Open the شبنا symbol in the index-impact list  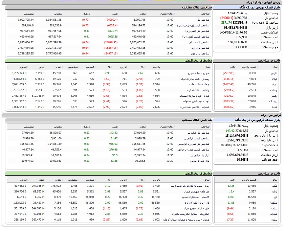pyautogui.click(x=275, y=107)
